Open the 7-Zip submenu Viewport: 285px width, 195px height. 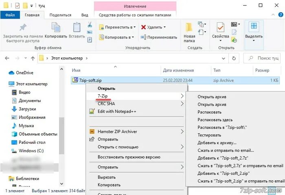click(136, 96)
